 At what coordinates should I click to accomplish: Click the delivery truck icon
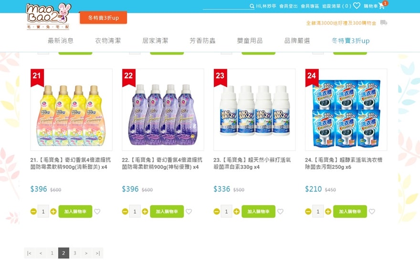click(384, 23)
